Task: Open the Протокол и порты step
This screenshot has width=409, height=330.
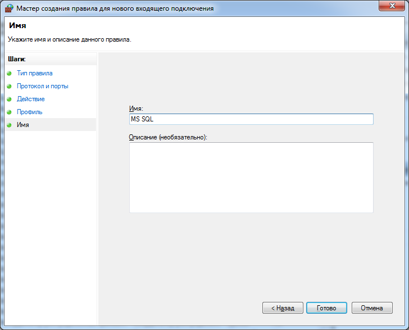Action: tap(43, 86)
